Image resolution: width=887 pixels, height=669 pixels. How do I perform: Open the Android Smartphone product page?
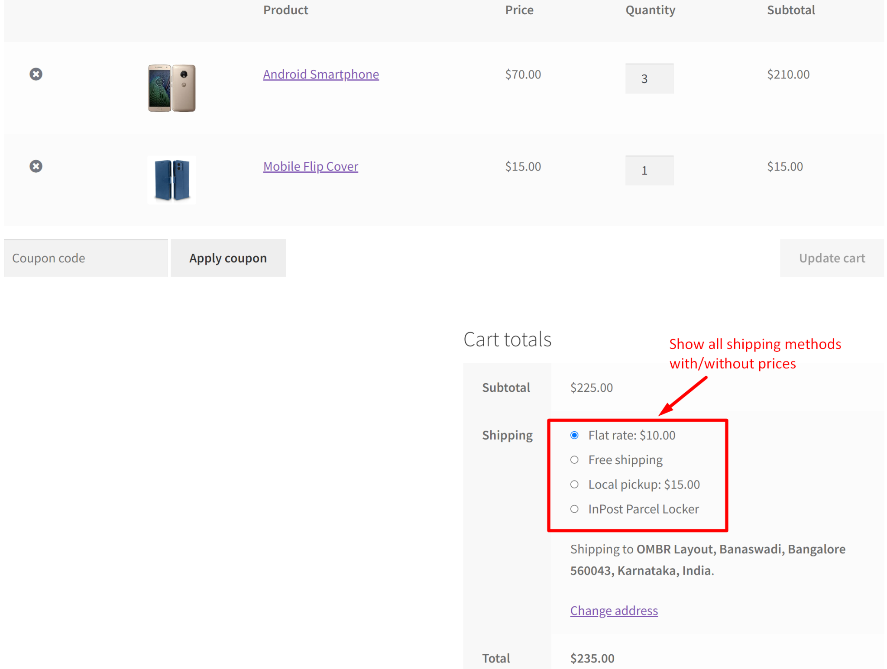(320, 74)
